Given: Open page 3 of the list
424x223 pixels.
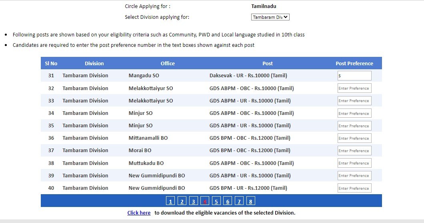Looking at the screenshot, I should [193, 201].
